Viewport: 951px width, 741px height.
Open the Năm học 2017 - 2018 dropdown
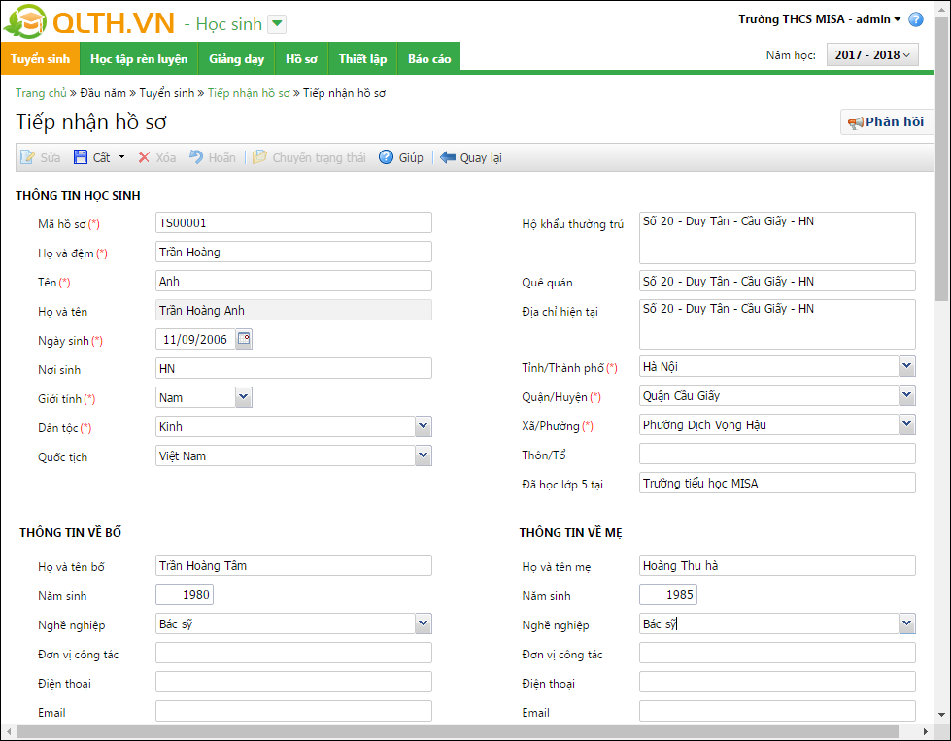tap(872, 54)
